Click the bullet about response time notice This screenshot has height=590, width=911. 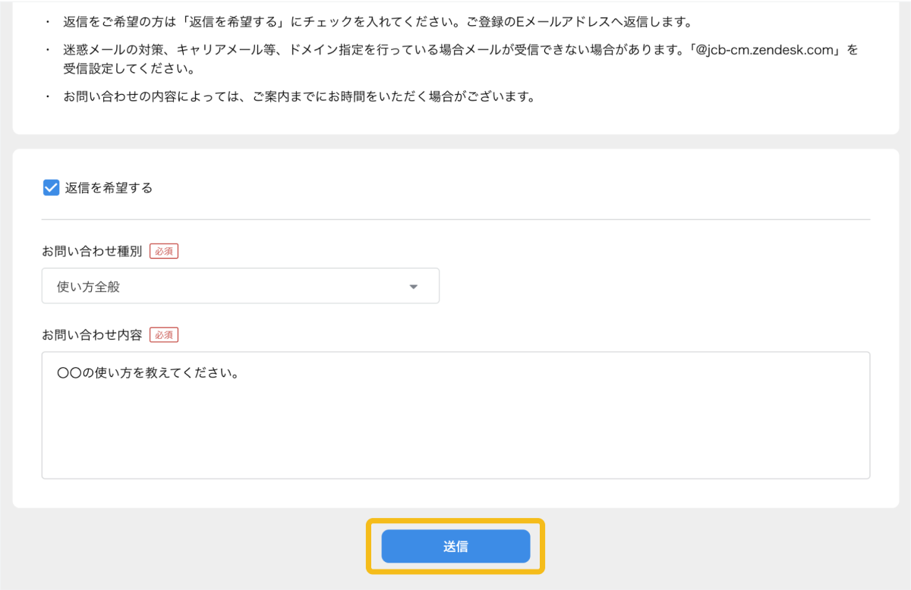click(296, 96)
